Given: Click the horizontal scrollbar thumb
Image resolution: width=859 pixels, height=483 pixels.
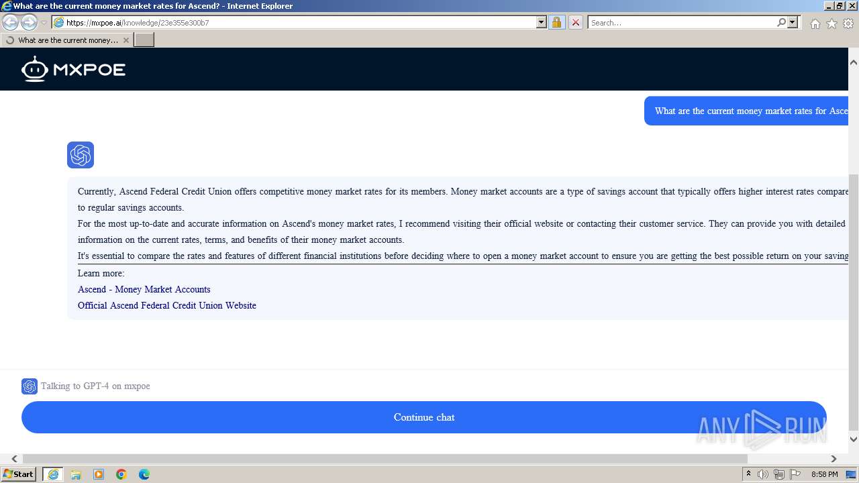Looking at the screenshot, I should point(385,459).
